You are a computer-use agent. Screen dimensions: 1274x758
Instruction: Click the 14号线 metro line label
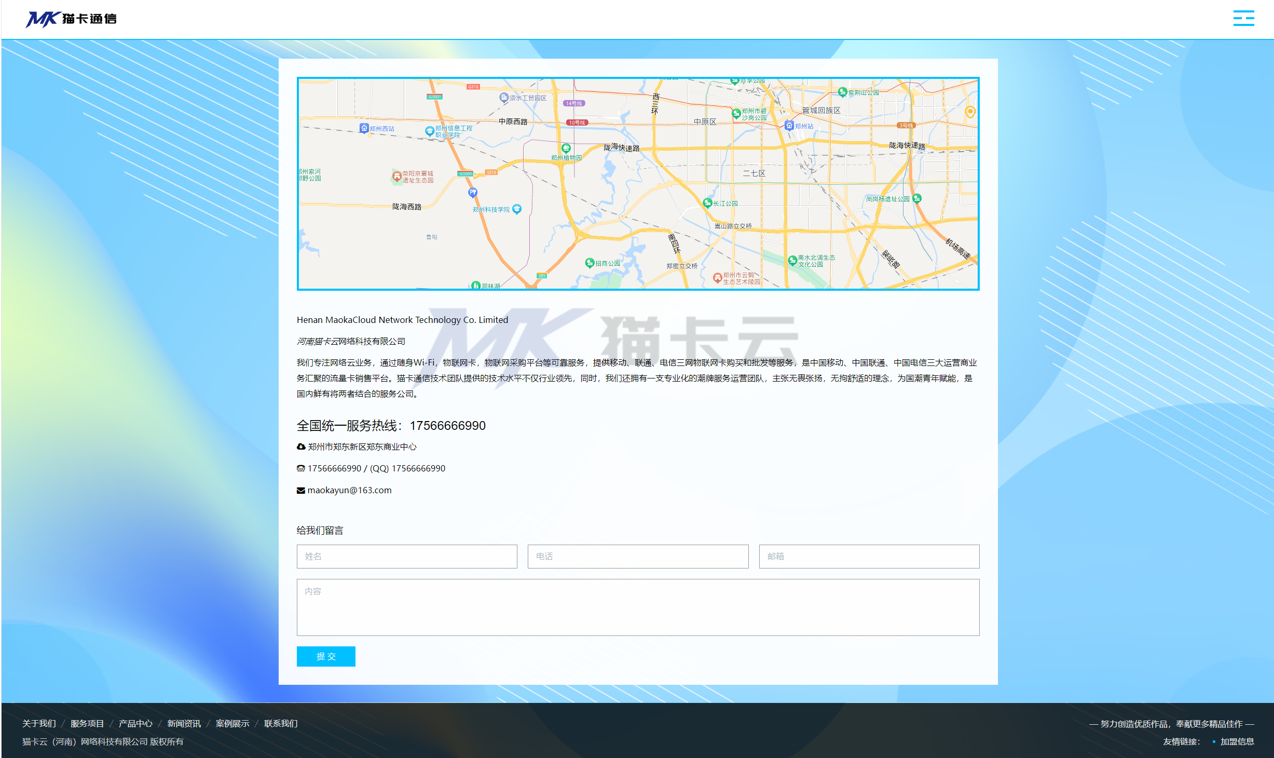574,103
